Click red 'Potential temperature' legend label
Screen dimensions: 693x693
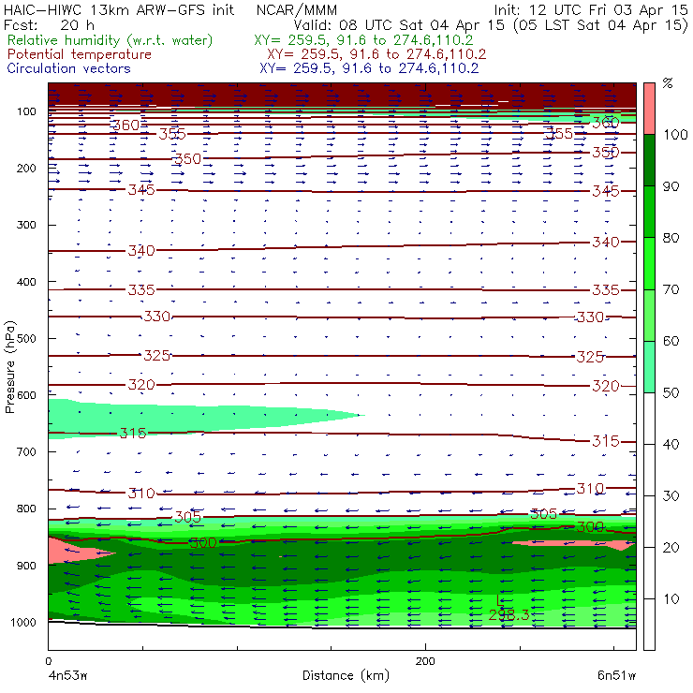pyautogui.click(x=79, y=54)
